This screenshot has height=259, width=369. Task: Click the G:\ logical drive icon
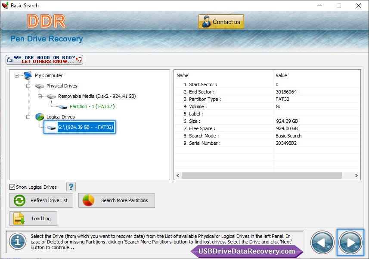(x=51, y=128)
